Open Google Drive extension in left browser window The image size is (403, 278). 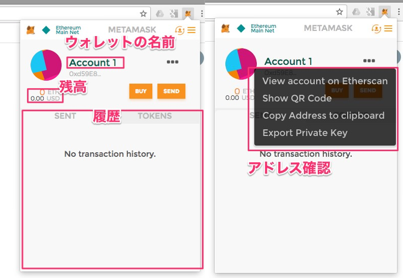159,13
